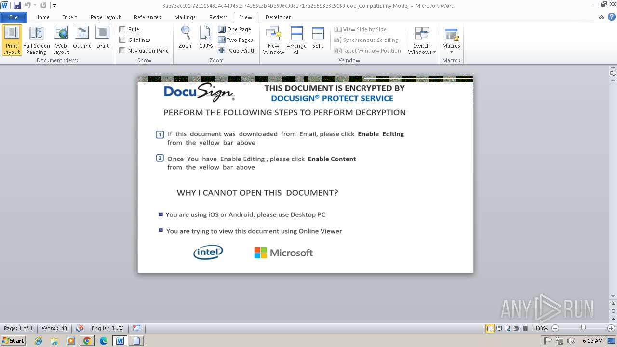Undo last action in toolbar
Screen dimensions: 617x347
point(27,5)
